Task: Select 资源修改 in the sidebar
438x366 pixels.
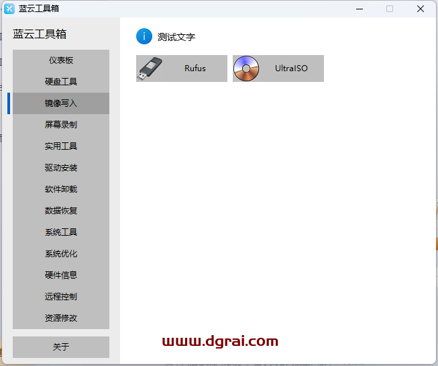Action: coord(61,318)
